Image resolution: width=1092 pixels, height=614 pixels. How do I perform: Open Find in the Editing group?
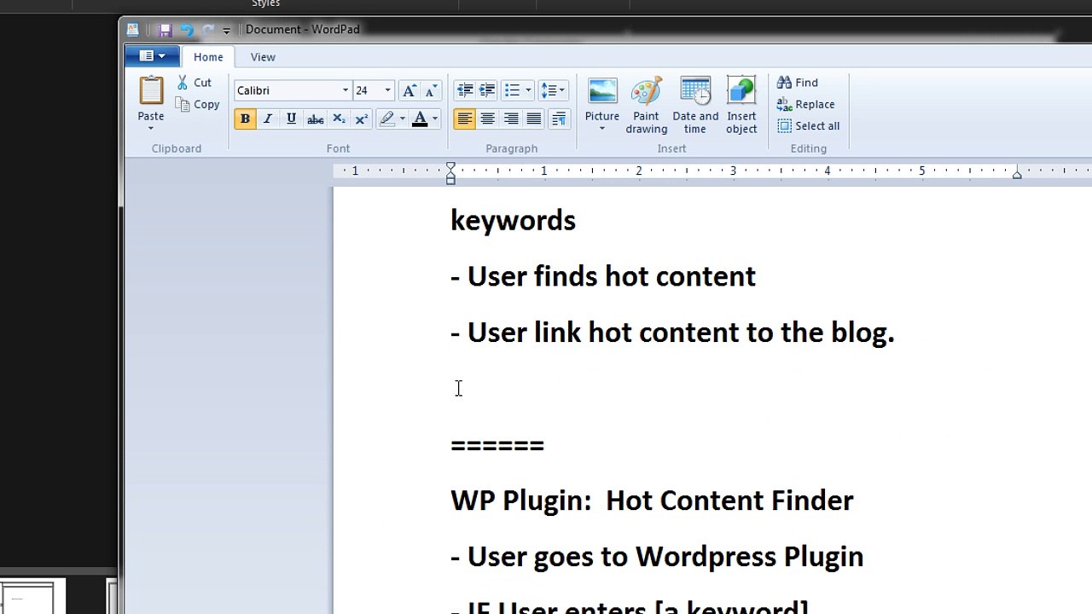[x=798, y=83]
